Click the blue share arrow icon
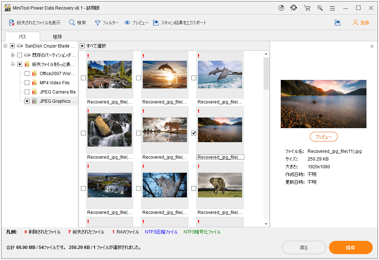 click(337, 23)
